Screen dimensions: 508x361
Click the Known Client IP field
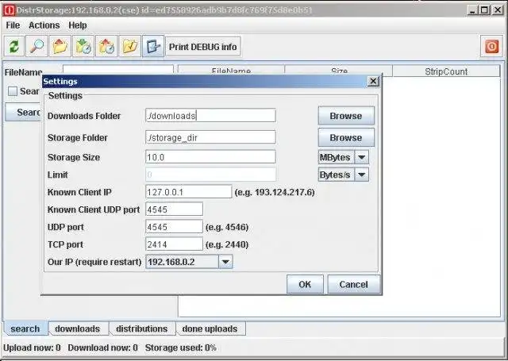[189, 192]
